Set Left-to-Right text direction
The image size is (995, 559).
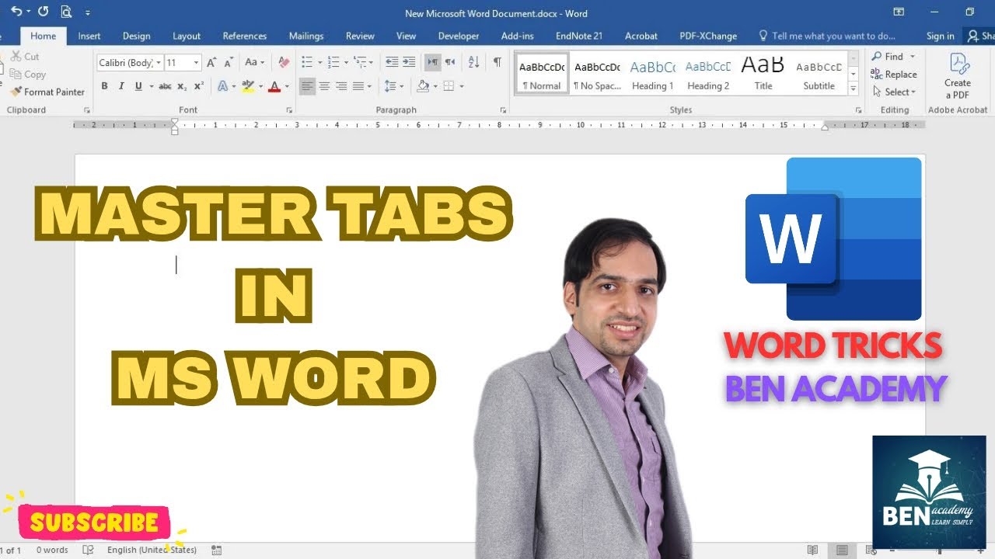[432, 62]
